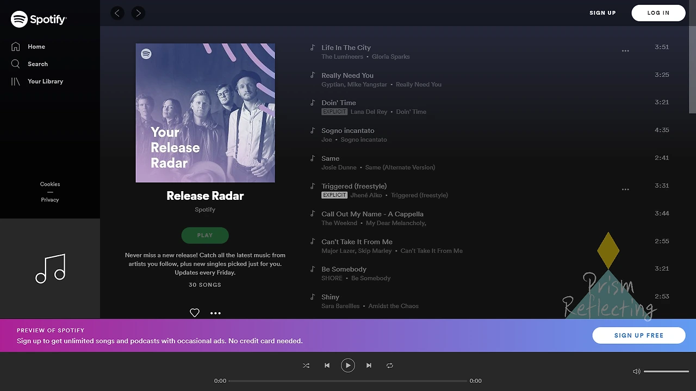Open Spotify link under Release Radar title
Image resolution: width=696 pixels, height=391 pixels.
click(x=205, y=210)
